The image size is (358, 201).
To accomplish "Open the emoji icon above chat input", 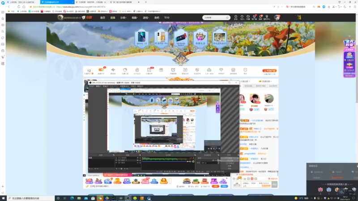I will point(234,179).
